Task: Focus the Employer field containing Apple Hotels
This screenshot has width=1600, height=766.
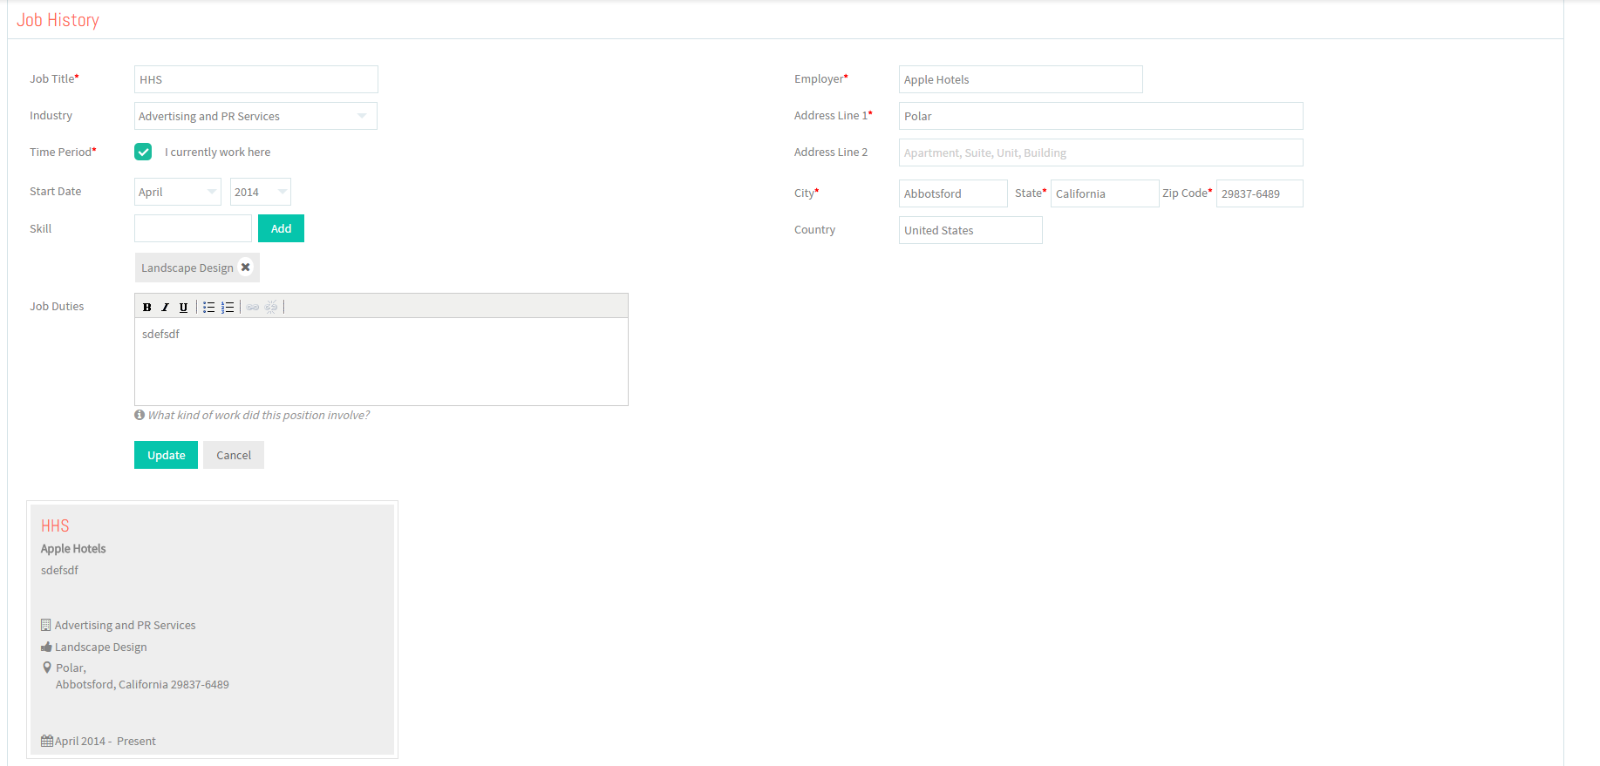Action: point(1020,79)
